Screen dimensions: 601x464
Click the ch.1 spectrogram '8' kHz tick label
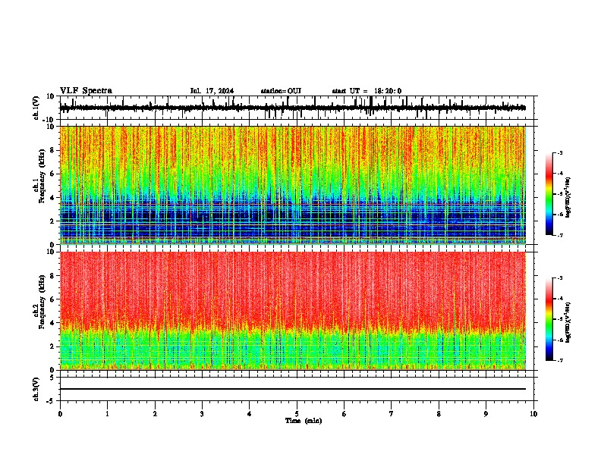(52, 150)
